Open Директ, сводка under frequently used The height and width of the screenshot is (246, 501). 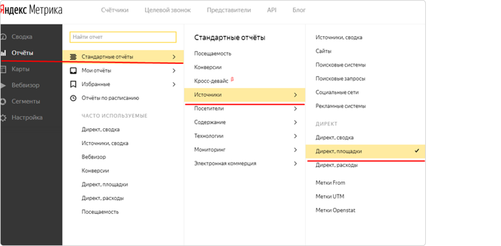(x=101, y=130)
